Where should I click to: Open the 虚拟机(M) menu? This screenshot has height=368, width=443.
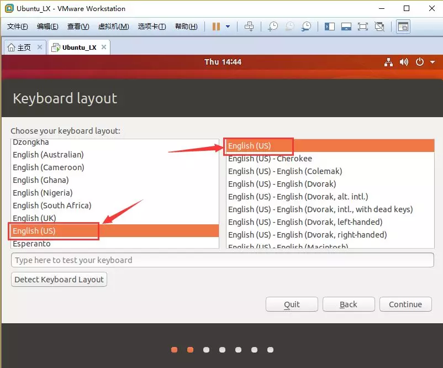[x=114, y=27]
